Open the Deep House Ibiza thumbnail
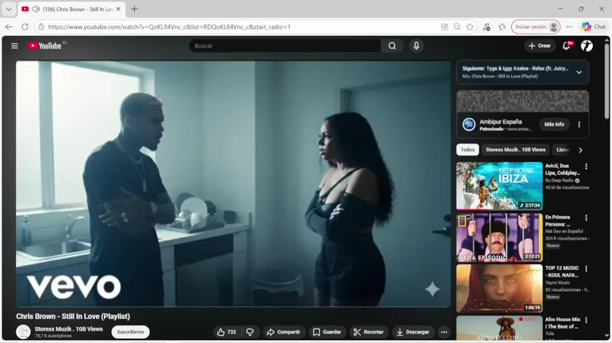 [x=499, y=186]
